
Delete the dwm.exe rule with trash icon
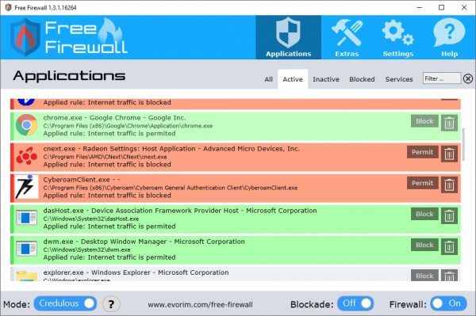pyautogui.click(x=449, y=246)
